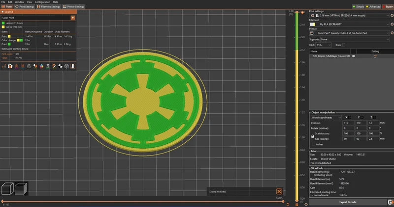Toggle the Inches checkbox
Screen dimensions: 394x207
tap(313, 144)
